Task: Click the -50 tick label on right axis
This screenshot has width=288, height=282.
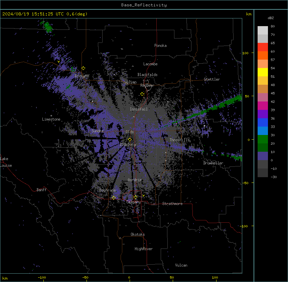Action: (x=245, y=183)
